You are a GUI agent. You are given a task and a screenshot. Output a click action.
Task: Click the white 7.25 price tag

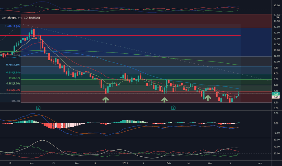[276, 97]
